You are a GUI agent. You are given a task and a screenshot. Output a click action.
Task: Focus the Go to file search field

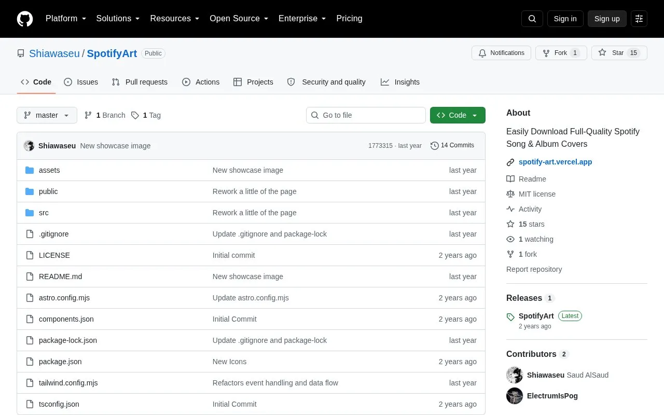coord(366,115)
